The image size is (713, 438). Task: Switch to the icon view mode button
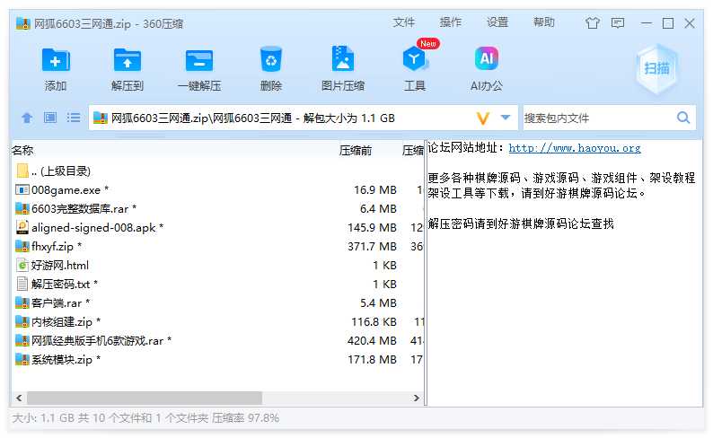(x=50, y=118)
